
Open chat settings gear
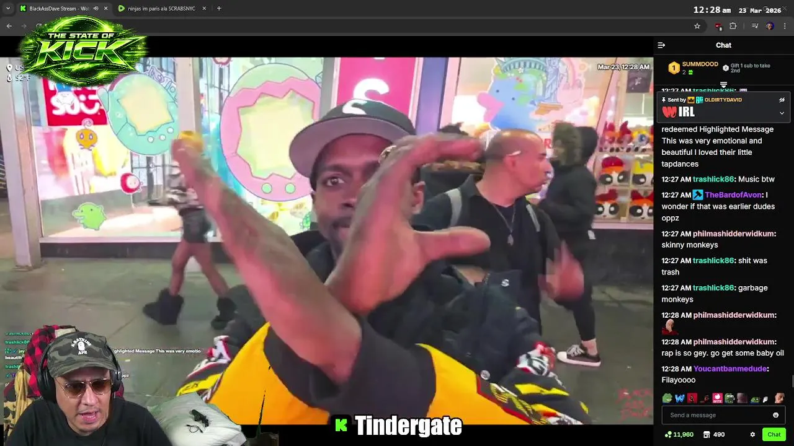[x=752, y=435]
